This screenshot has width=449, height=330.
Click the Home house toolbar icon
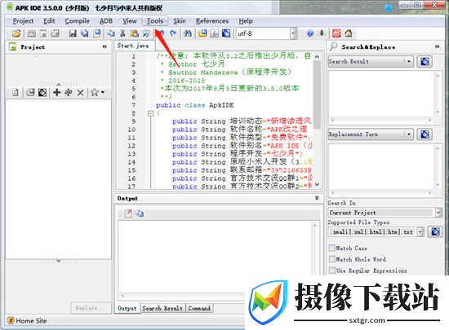[349, 33]
